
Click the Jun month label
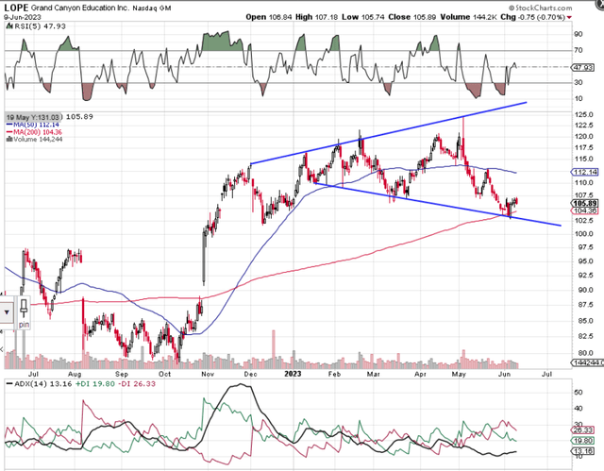[x=504, y=375]
